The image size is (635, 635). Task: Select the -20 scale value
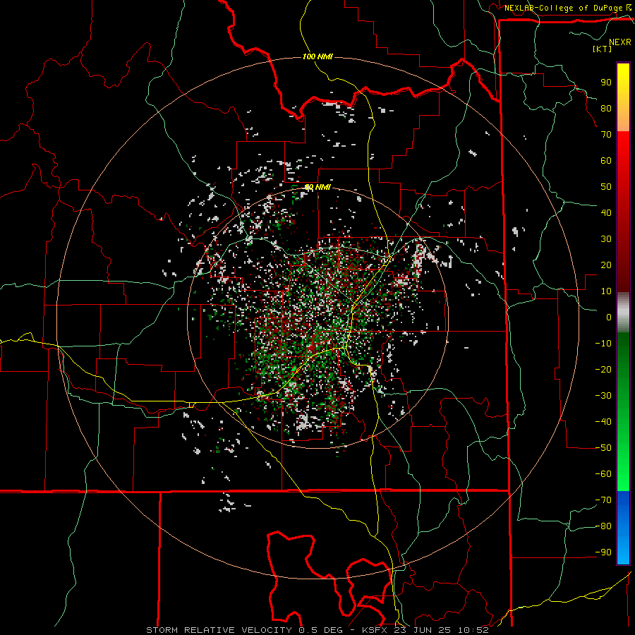point(603,369)
